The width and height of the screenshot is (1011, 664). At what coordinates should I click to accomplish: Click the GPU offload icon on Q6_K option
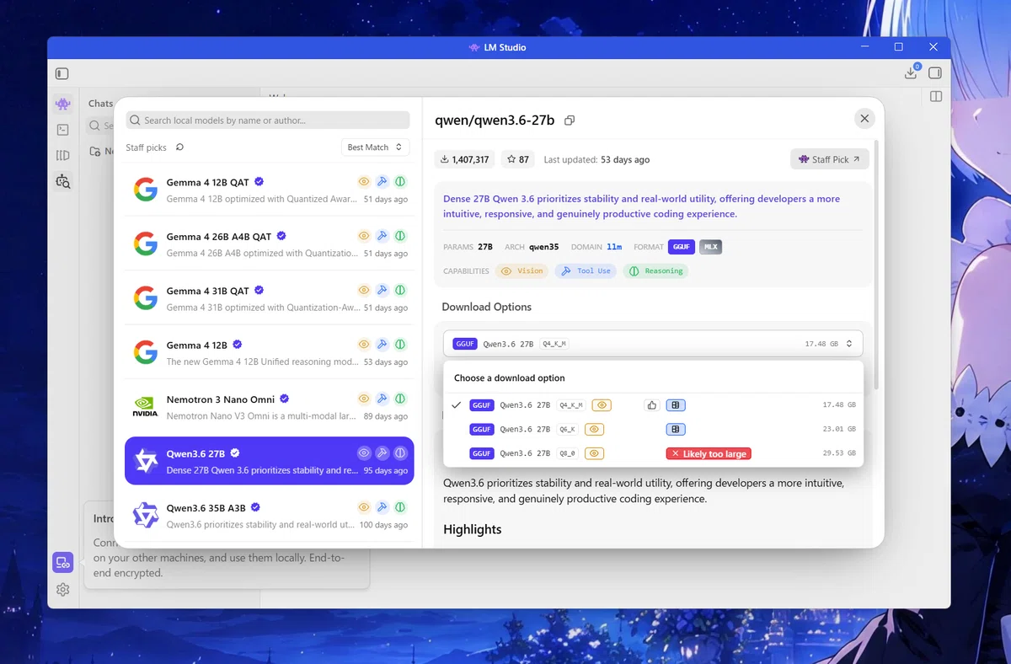click(x=675, y=429)
